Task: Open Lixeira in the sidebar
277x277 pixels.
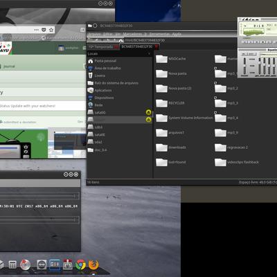Action: [x=119, y=75]
